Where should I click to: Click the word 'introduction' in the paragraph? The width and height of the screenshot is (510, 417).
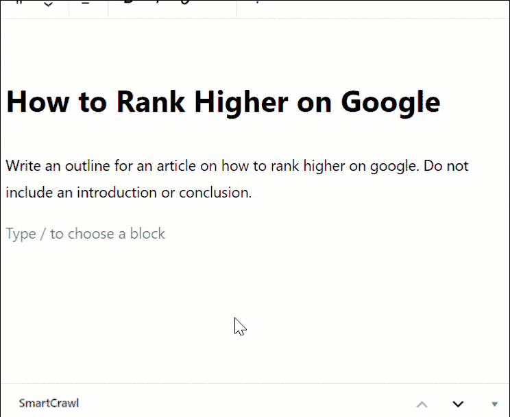tap(117, 193)
